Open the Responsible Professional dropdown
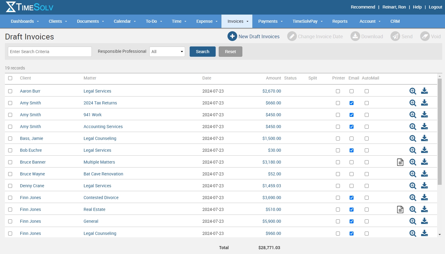 pos(167,51)
